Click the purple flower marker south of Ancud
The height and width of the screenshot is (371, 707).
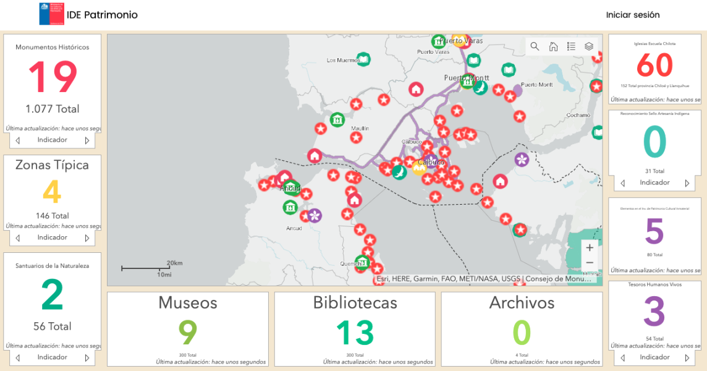314,217
